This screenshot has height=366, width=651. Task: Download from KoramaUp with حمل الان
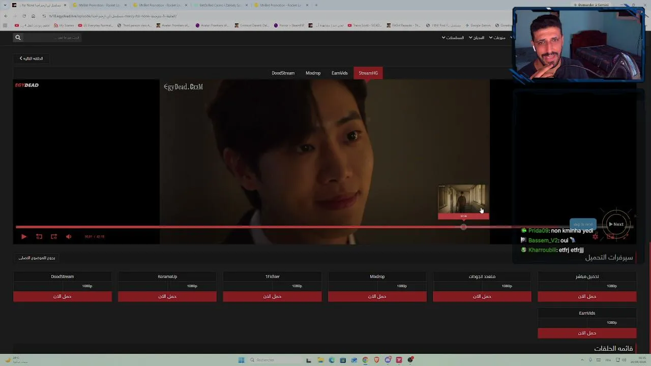point(167,296)
